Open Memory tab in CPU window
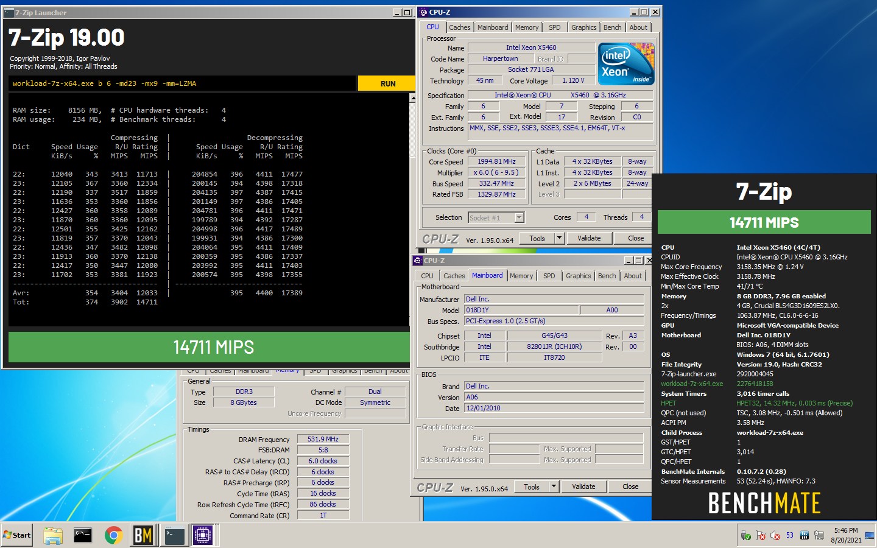 527,27
